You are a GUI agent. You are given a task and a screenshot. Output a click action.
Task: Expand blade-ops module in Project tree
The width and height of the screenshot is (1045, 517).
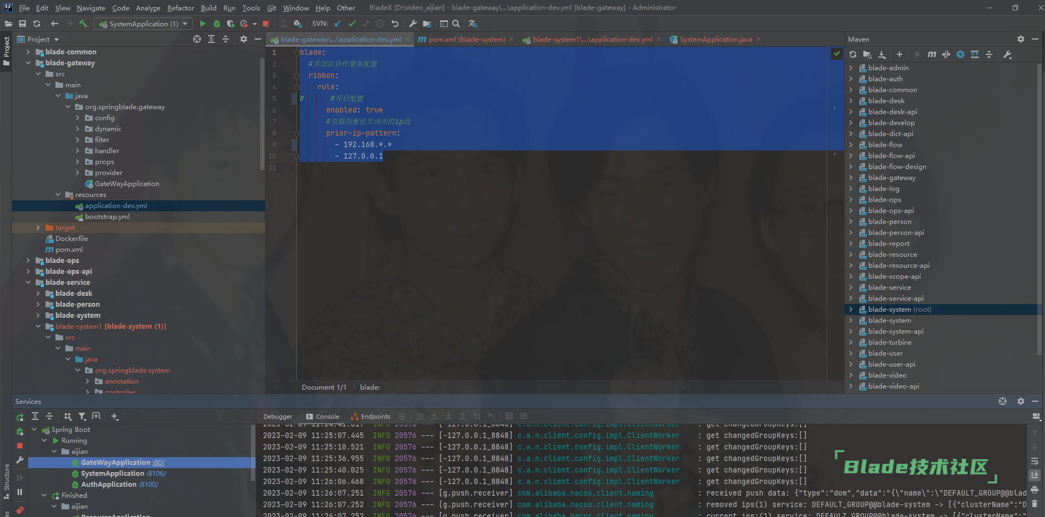click(x=28, y=260)
